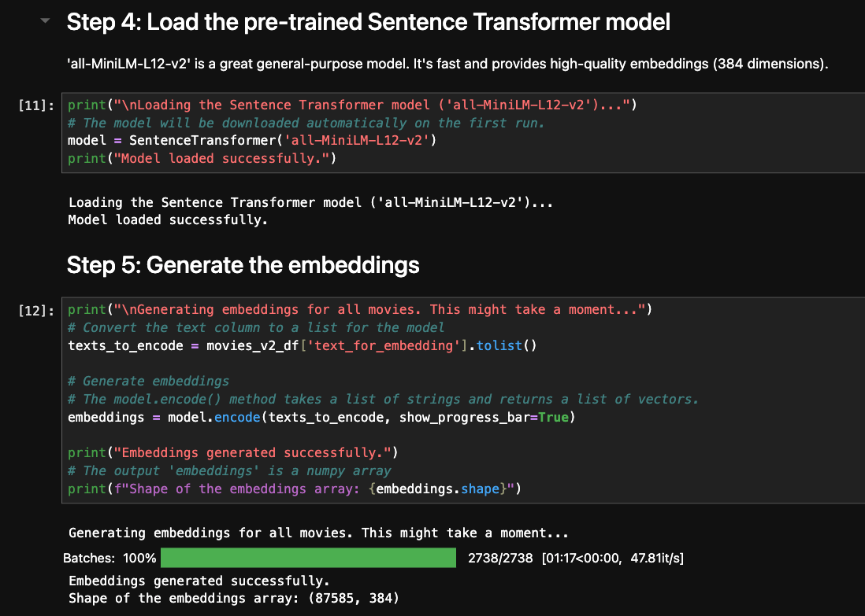Click the 'Step 5: Generate the embeddings' heading
This screenshot has height=616, width=865.
click(x=243, y=265)
